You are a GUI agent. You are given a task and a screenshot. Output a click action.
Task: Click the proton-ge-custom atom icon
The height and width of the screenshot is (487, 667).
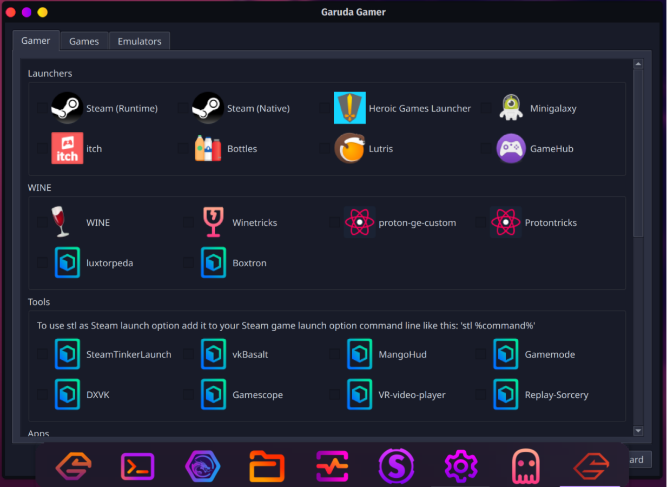pyautogui.click(x=359, y=222)
